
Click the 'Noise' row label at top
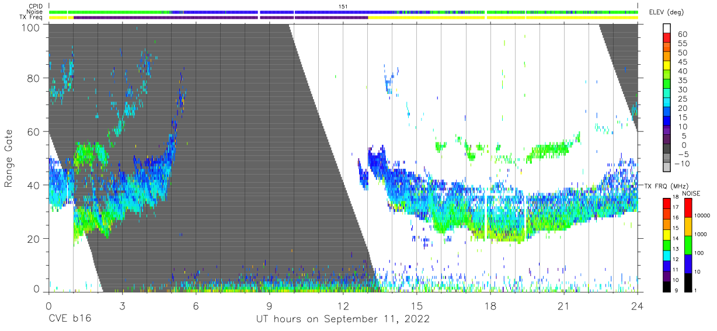click(x=36, y=12)
